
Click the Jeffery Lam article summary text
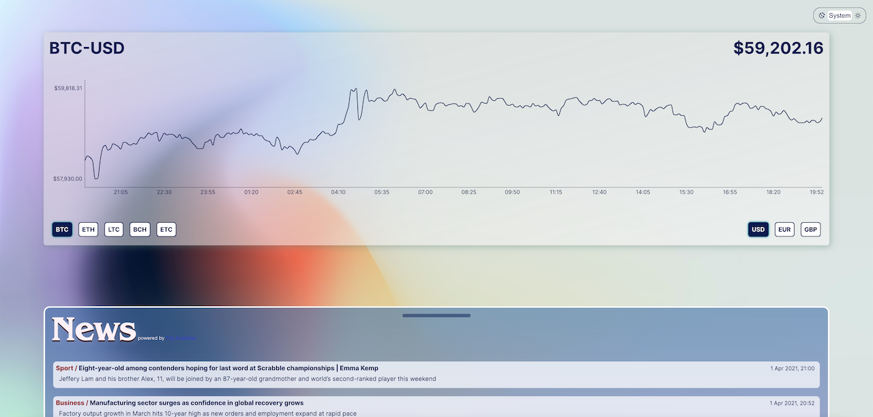pyautogui.click(x=247, y=379)
